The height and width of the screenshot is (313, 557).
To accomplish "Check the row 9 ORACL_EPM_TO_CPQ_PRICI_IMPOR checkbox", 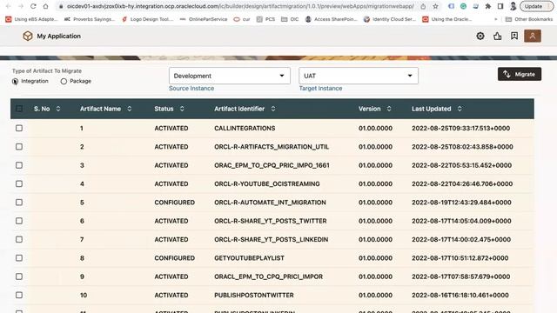I will pyautogui.click(x=19, y=276).
